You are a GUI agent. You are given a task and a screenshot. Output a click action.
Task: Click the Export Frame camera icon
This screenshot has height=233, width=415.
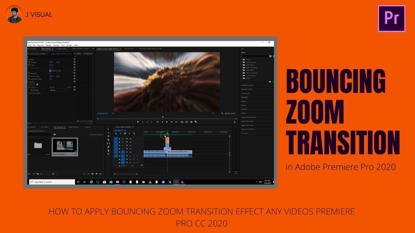191,122
